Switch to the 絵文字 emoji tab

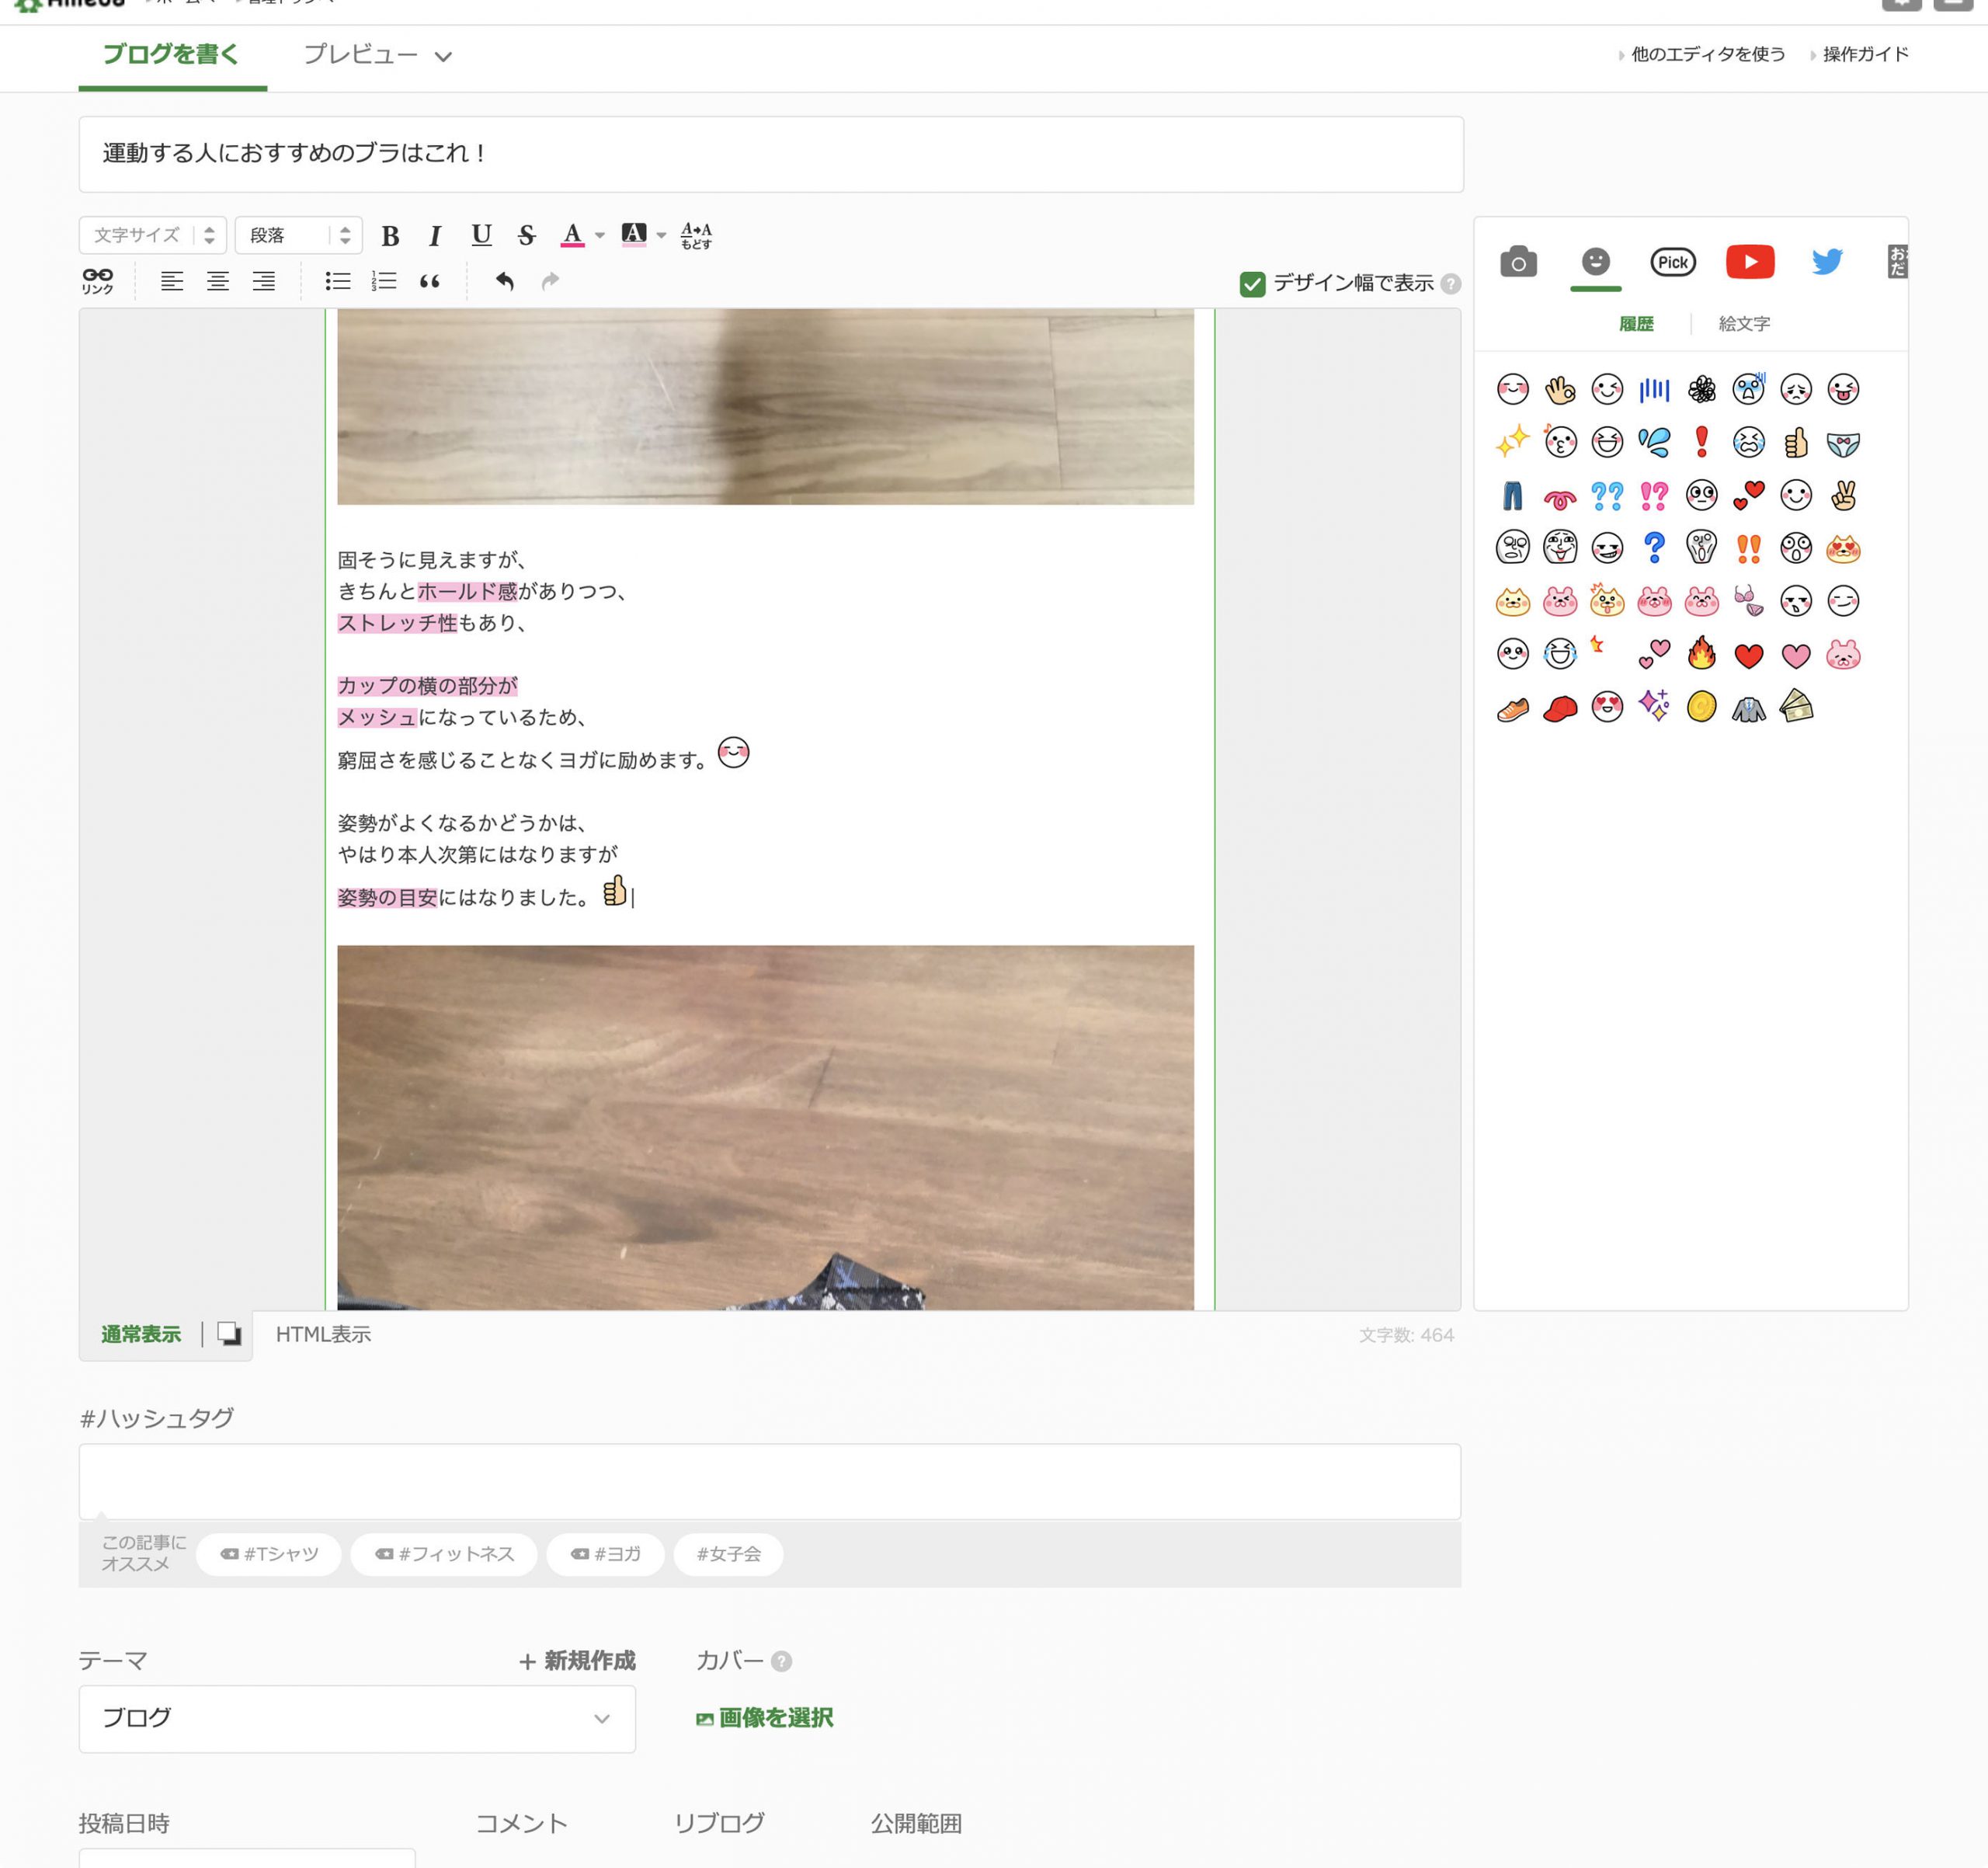[x=1744, y=324]
